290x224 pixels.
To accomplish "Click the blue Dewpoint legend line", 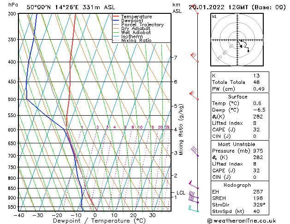I will [116, 20].
